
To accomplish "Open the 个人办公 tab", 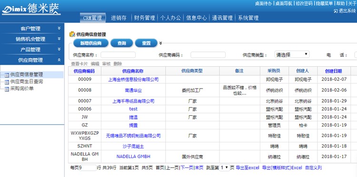I will pos(170,18).
